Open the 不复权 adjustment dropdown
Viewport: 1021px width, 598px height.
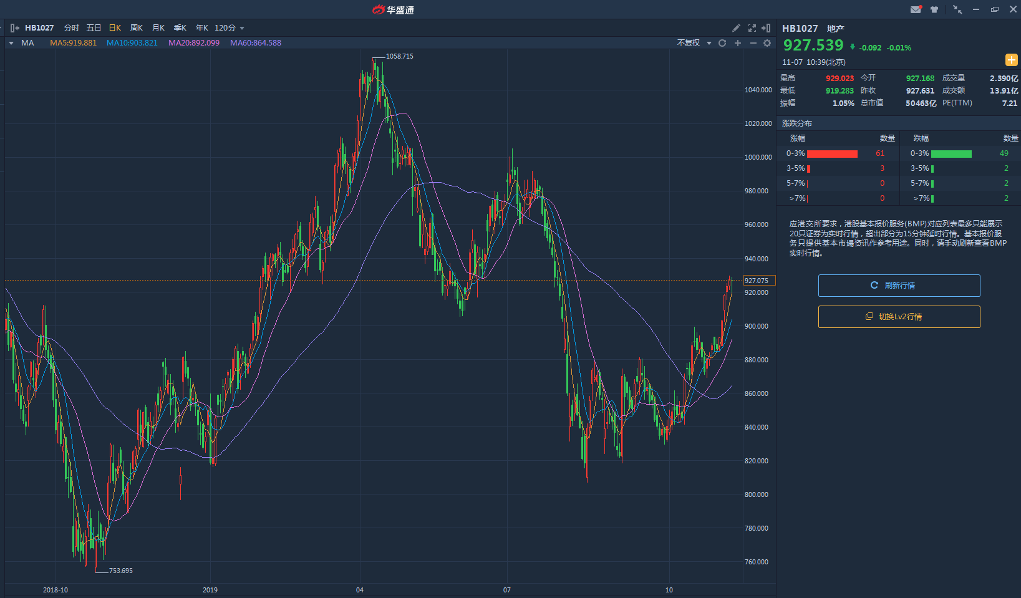tap(694, 43)
